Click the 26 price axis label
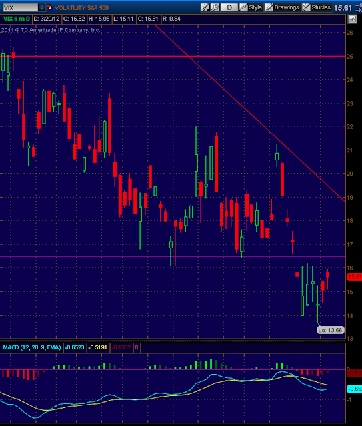Image resolution: width=362 pixels, height=426 pixels. click(x=350, y=33)
